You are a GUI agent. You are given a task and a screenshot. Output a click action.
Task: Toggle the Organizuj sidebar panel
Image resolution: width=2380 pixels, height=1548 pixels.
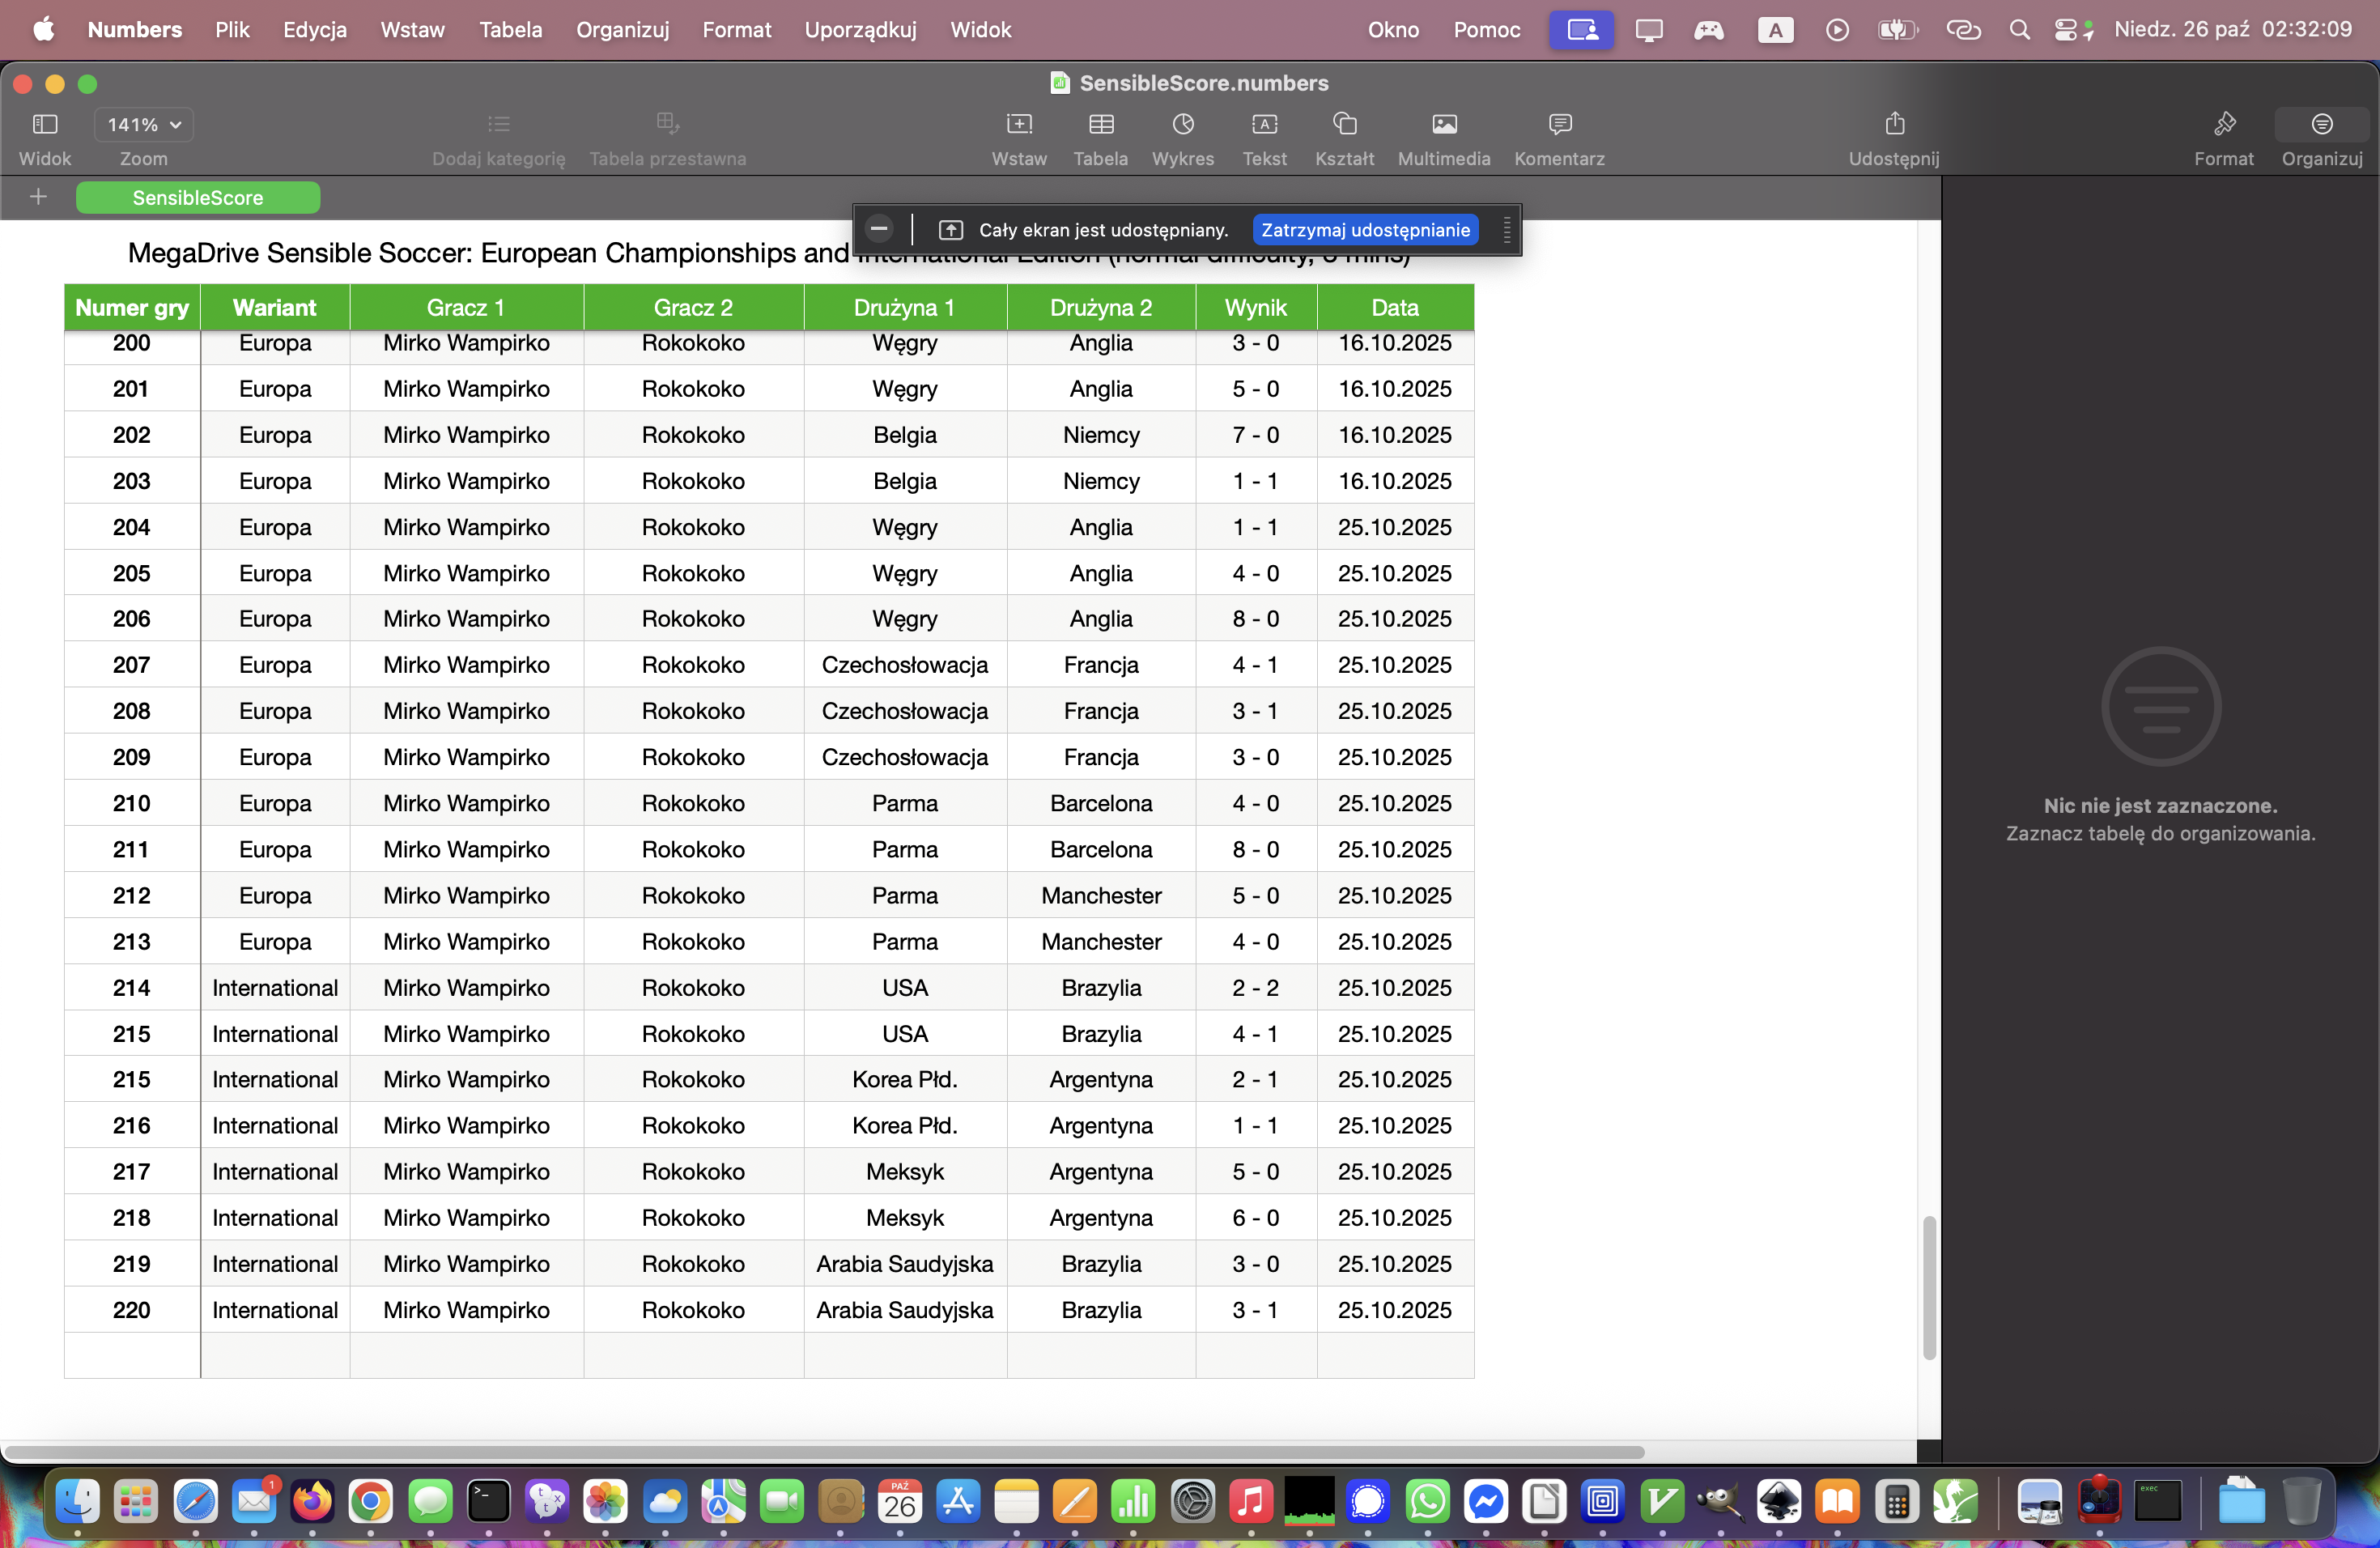2321,125
